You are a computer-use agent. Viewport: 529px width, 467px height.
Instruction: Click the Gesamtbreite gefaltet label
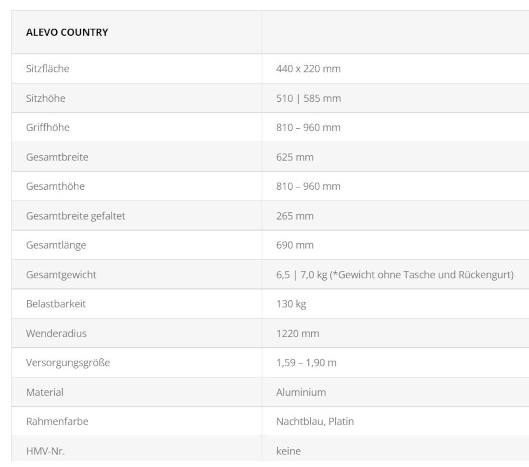[x=76, y=216]
